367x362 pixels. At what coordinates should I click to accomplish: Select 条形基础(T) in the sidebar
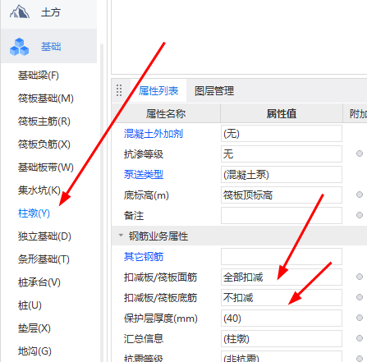[x=44, y=259]
